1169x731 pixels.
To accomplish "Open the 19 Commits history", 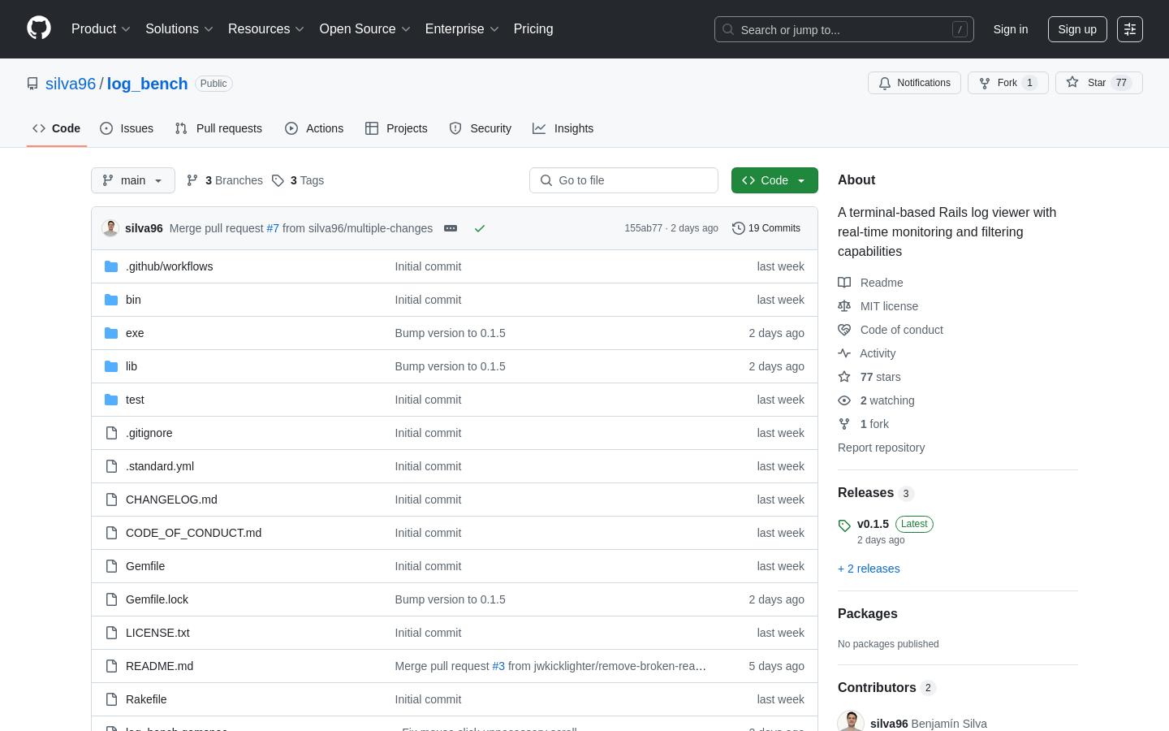I will [766, 228].
